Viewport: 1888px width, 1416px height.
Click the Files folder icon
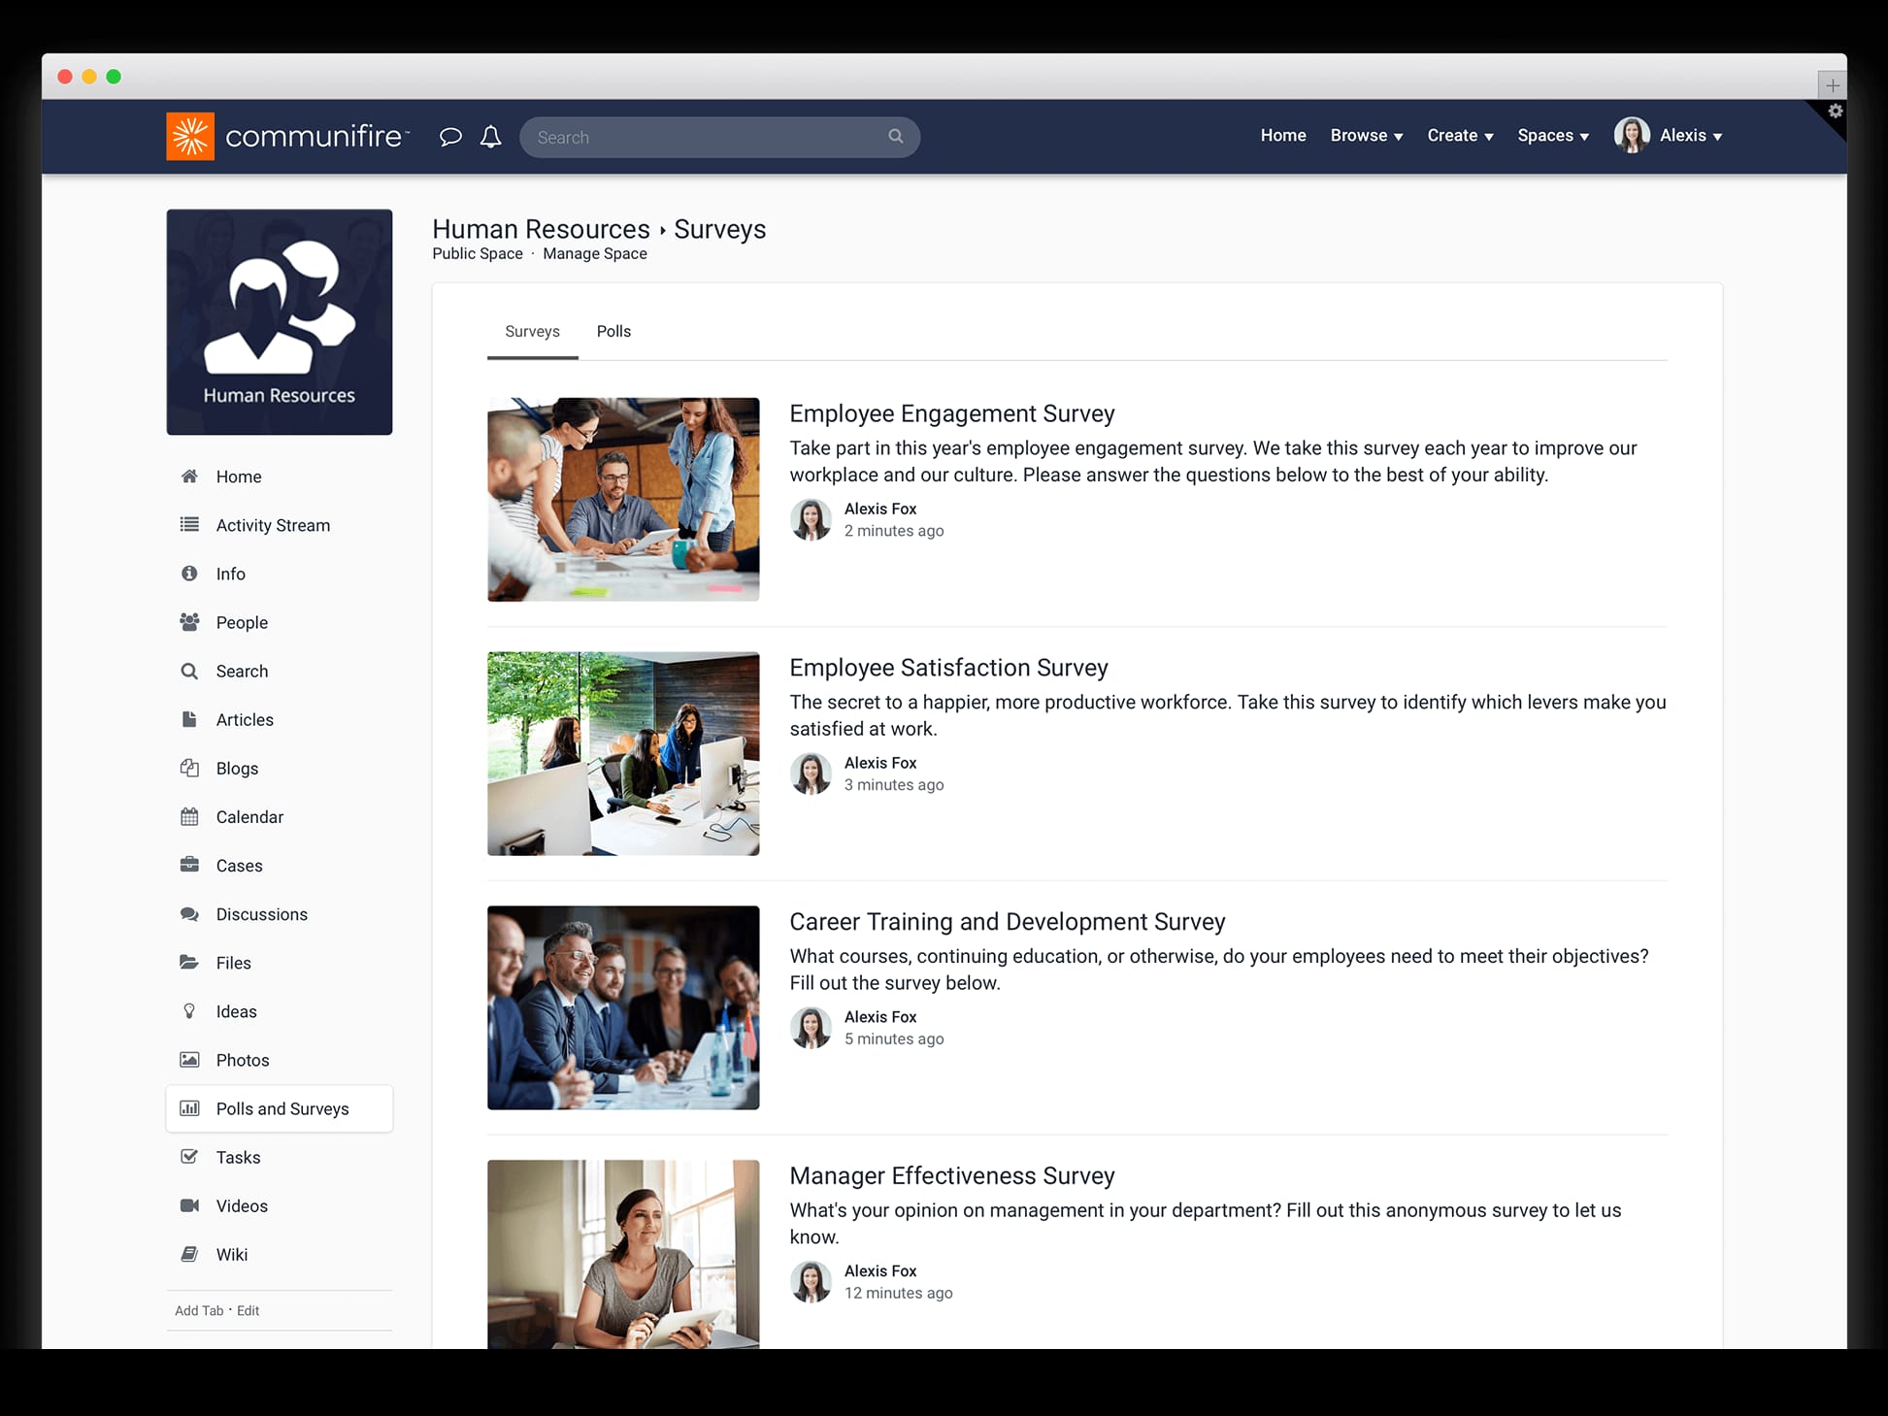pos(189,962)
